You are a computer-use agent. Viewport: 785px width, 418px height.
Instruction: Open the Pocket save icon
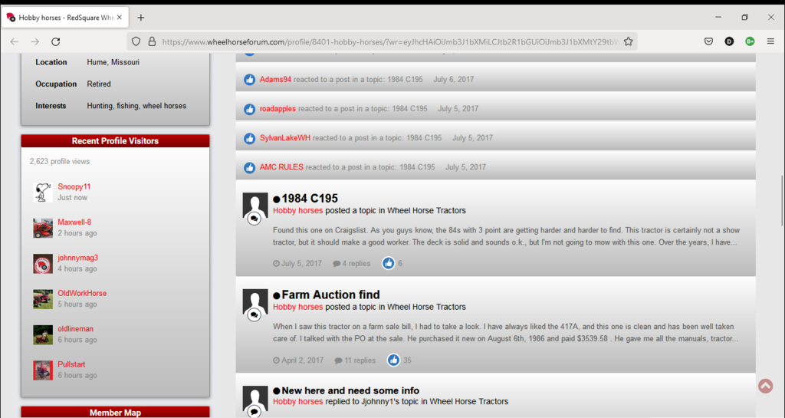[709, 41]
